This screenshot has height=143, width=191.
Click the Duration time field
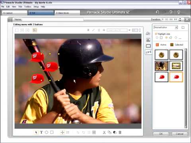[x=170, y=19]
